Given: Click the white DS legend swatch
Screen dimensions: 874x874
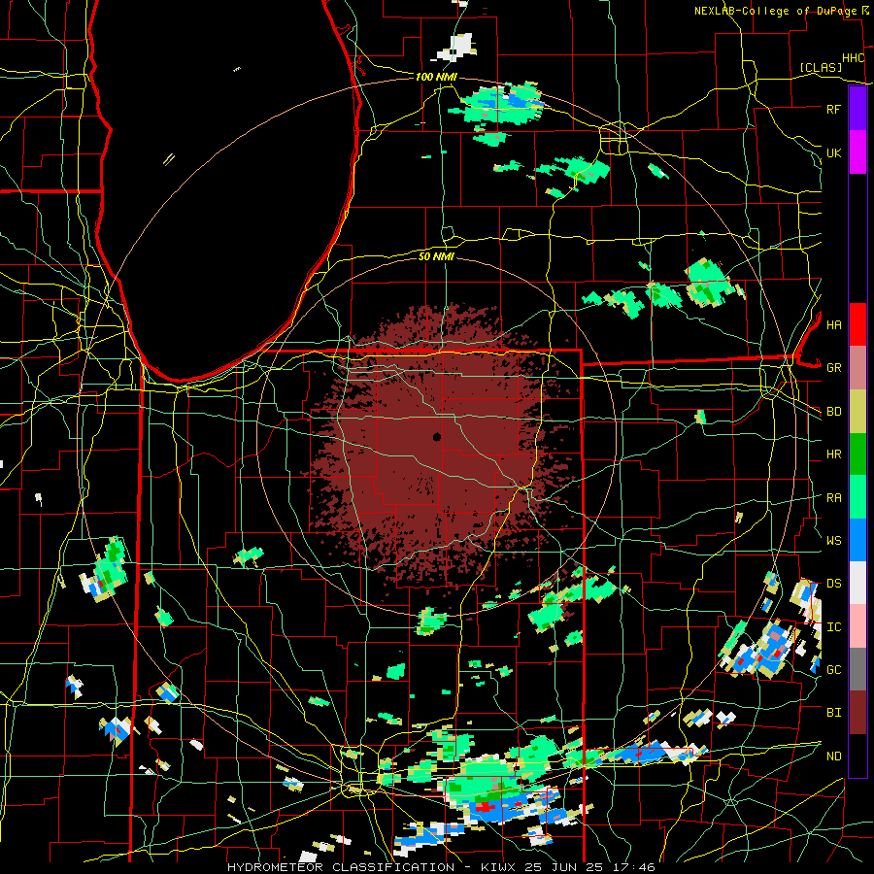Looking at the screenshot, I should click(x=857, y=583).
